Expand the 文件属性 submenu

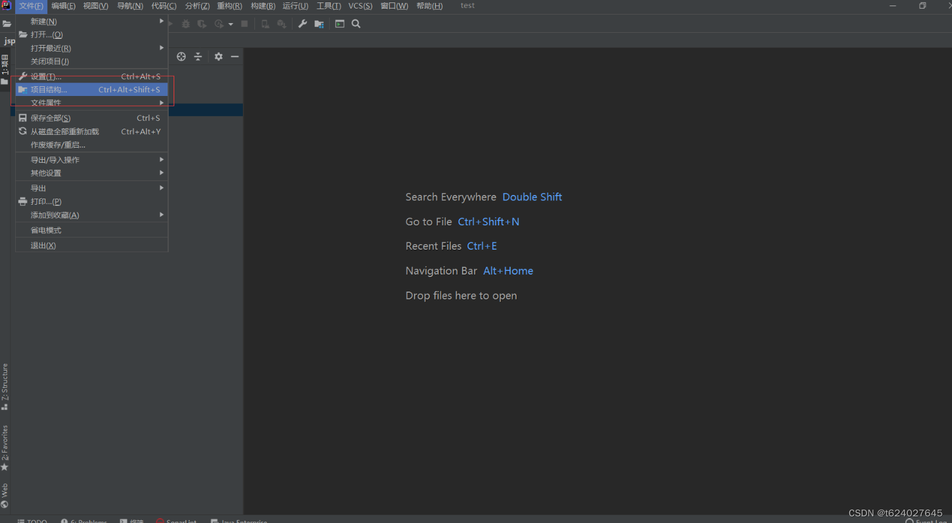[x=92, y=103]
